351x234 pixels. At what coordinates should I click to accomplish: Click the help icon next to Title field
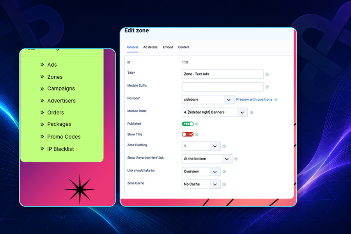coord(267,74)
